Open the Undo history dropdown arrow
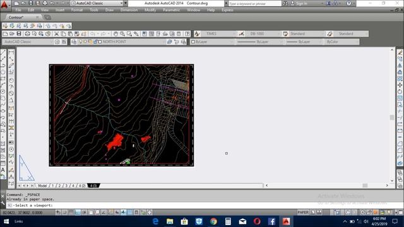404x227 pixels. point(98,33)
